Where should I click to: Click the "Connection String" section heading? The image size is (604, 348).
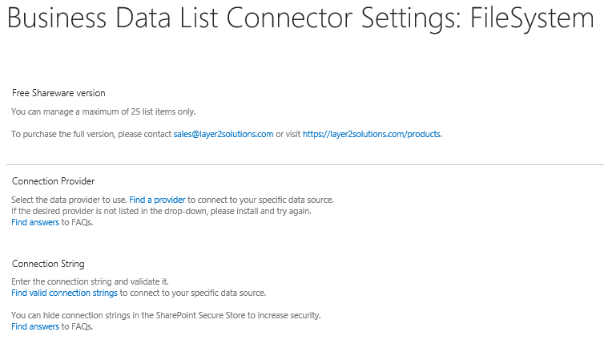pos(48,264)
